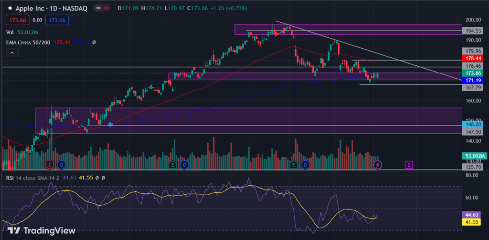Click the purple lightning bolt marker
This screenshot has height=240, width=489.
pos(378,165)
